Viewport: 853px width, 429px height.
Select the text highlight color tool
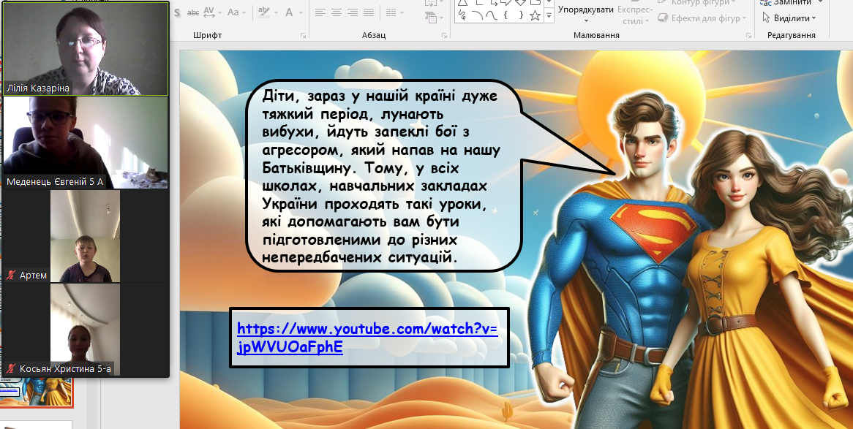(x=264, y=12)
